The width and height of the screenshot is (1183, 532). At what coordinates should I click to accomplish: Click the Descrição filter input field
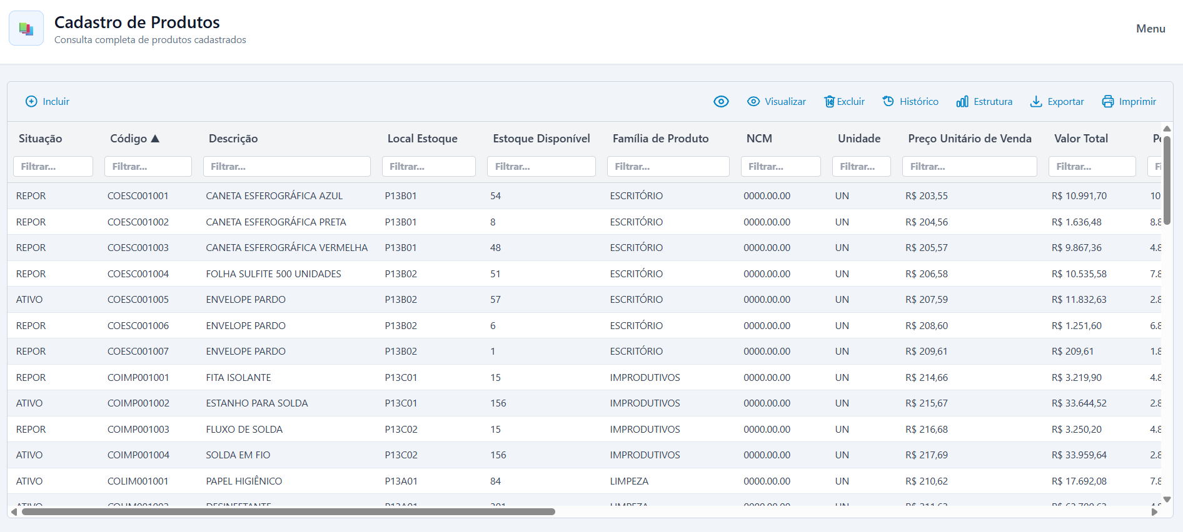tap(287, 167)
